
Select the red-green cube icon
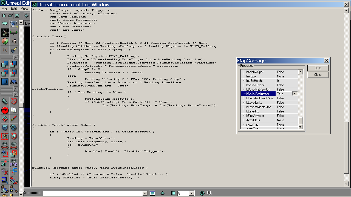coord(5,41)
